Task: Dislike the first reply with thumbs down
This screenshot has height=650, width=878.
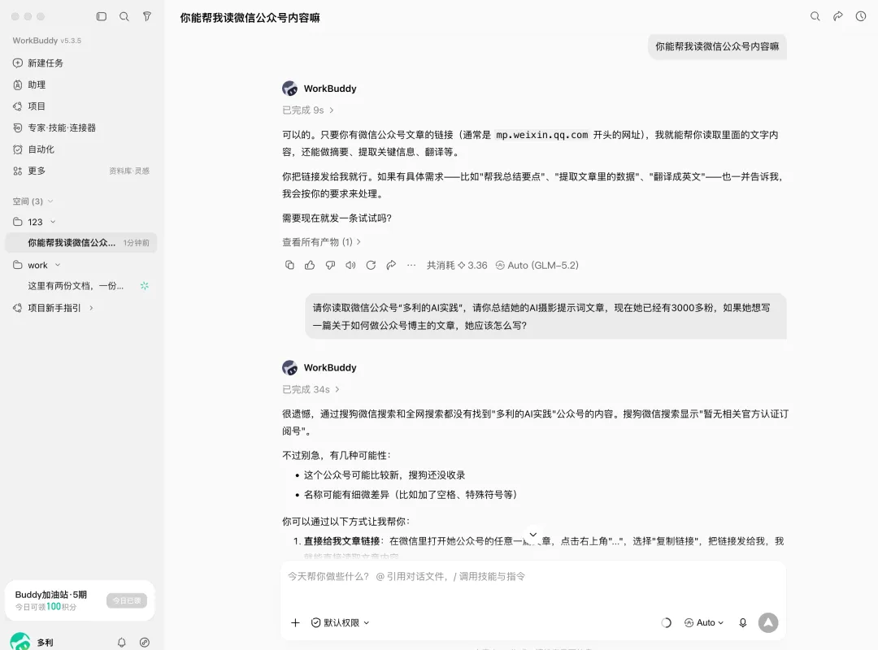Action: [330, 265]
